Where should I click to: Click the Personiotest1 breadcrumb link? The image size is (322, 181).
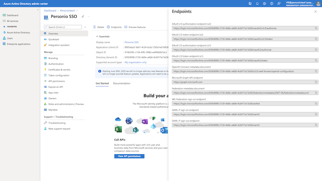pos(68,10)
